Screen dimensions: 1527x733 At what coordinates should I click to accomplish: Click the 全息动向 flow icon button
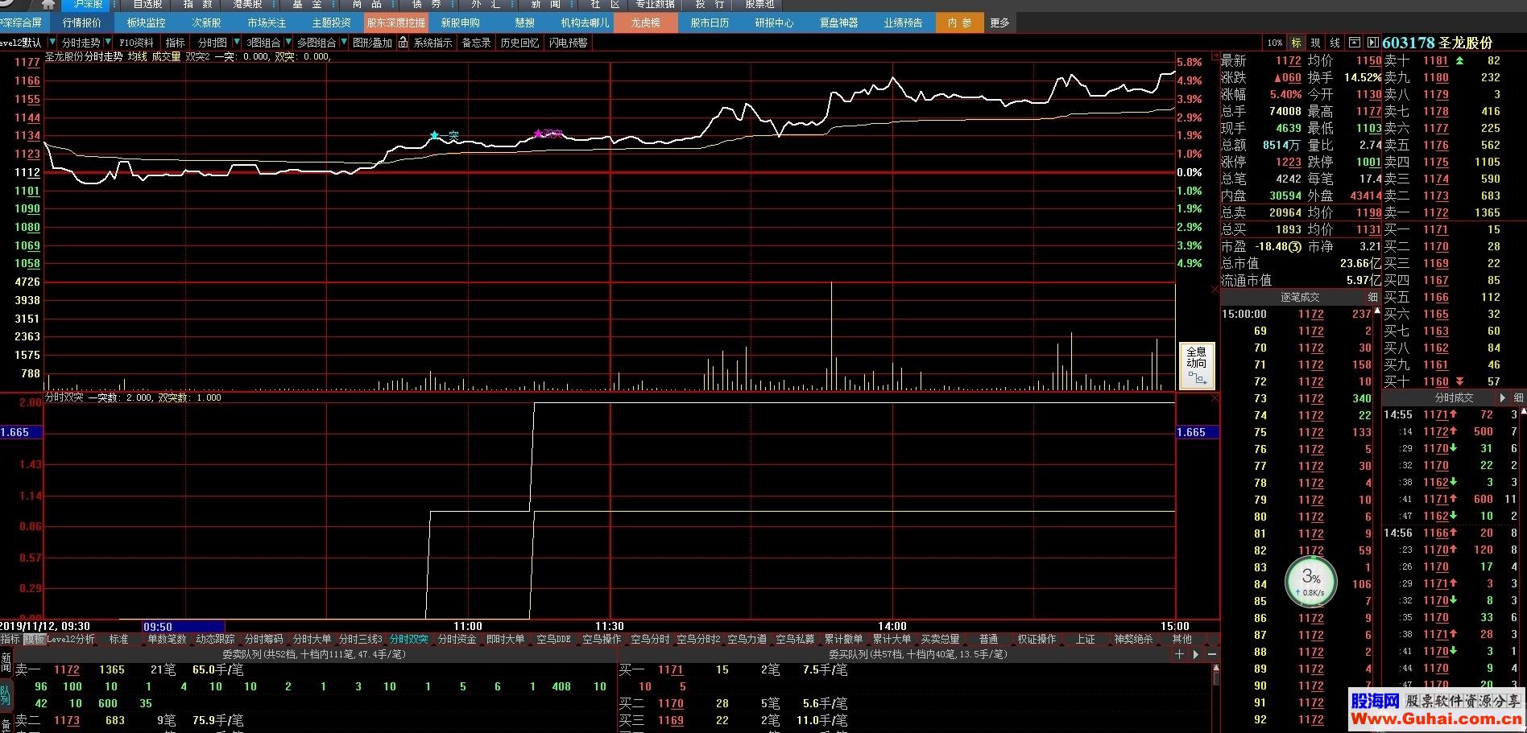[x=1197, y=366]
